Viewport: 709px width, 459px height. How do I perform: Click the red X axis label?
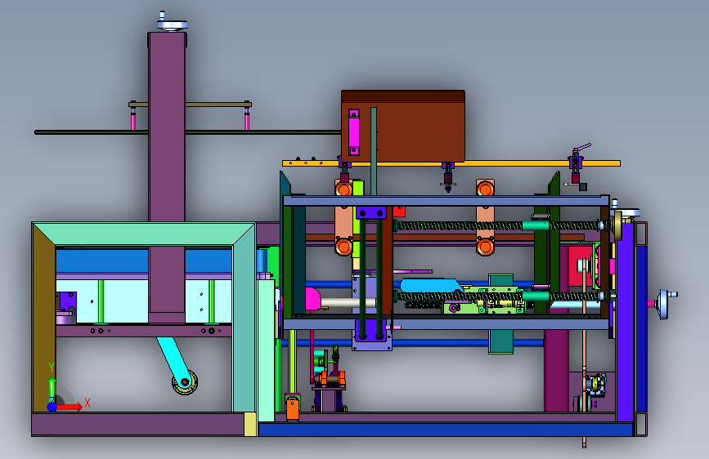(x=88, y=403)
